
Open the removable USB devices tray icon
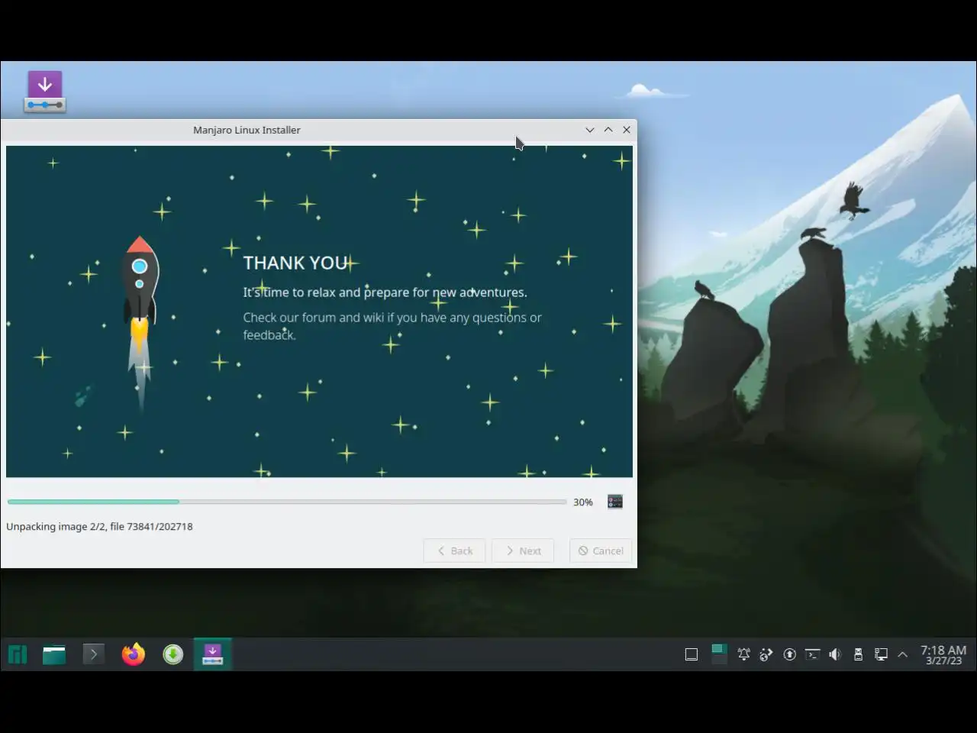pos(858,654)
